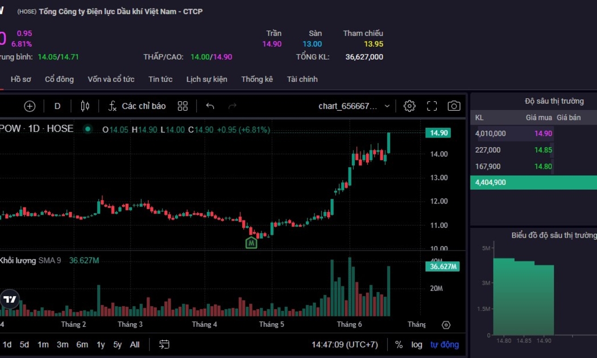Viewport: 597px width, 358px height.
Task: Undo the last chart action
Action: tap(210, 106)
